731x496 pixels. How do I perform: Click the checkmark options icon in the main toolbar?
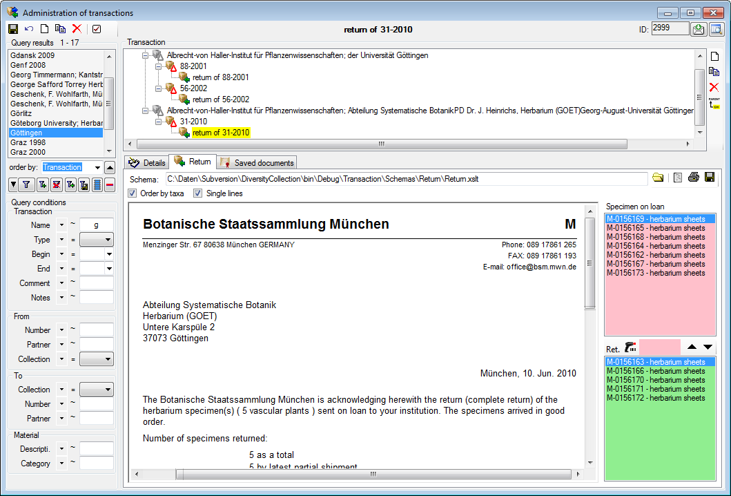[97, 29]
